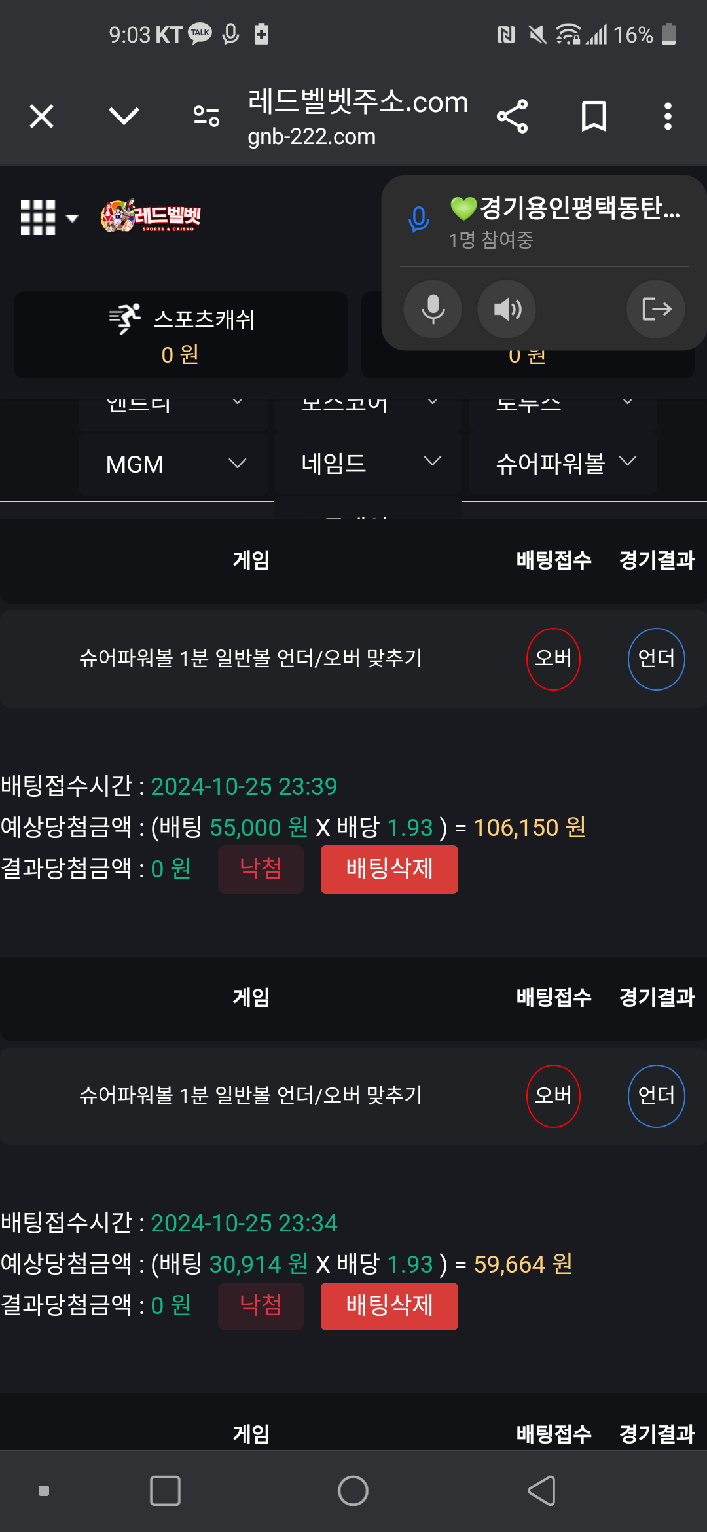Select 언더 circle on the 23:34 bet
The height and width of the screenshot is (1532, 707).
point(657,1096)
